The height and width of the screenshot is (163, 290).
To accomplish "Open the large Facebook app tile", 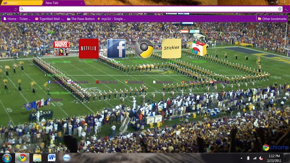I will pyautogui.click(x=116, y=48).
